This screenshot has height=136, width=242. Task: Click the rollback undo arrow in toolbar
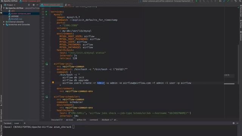(x=236, y=1)
